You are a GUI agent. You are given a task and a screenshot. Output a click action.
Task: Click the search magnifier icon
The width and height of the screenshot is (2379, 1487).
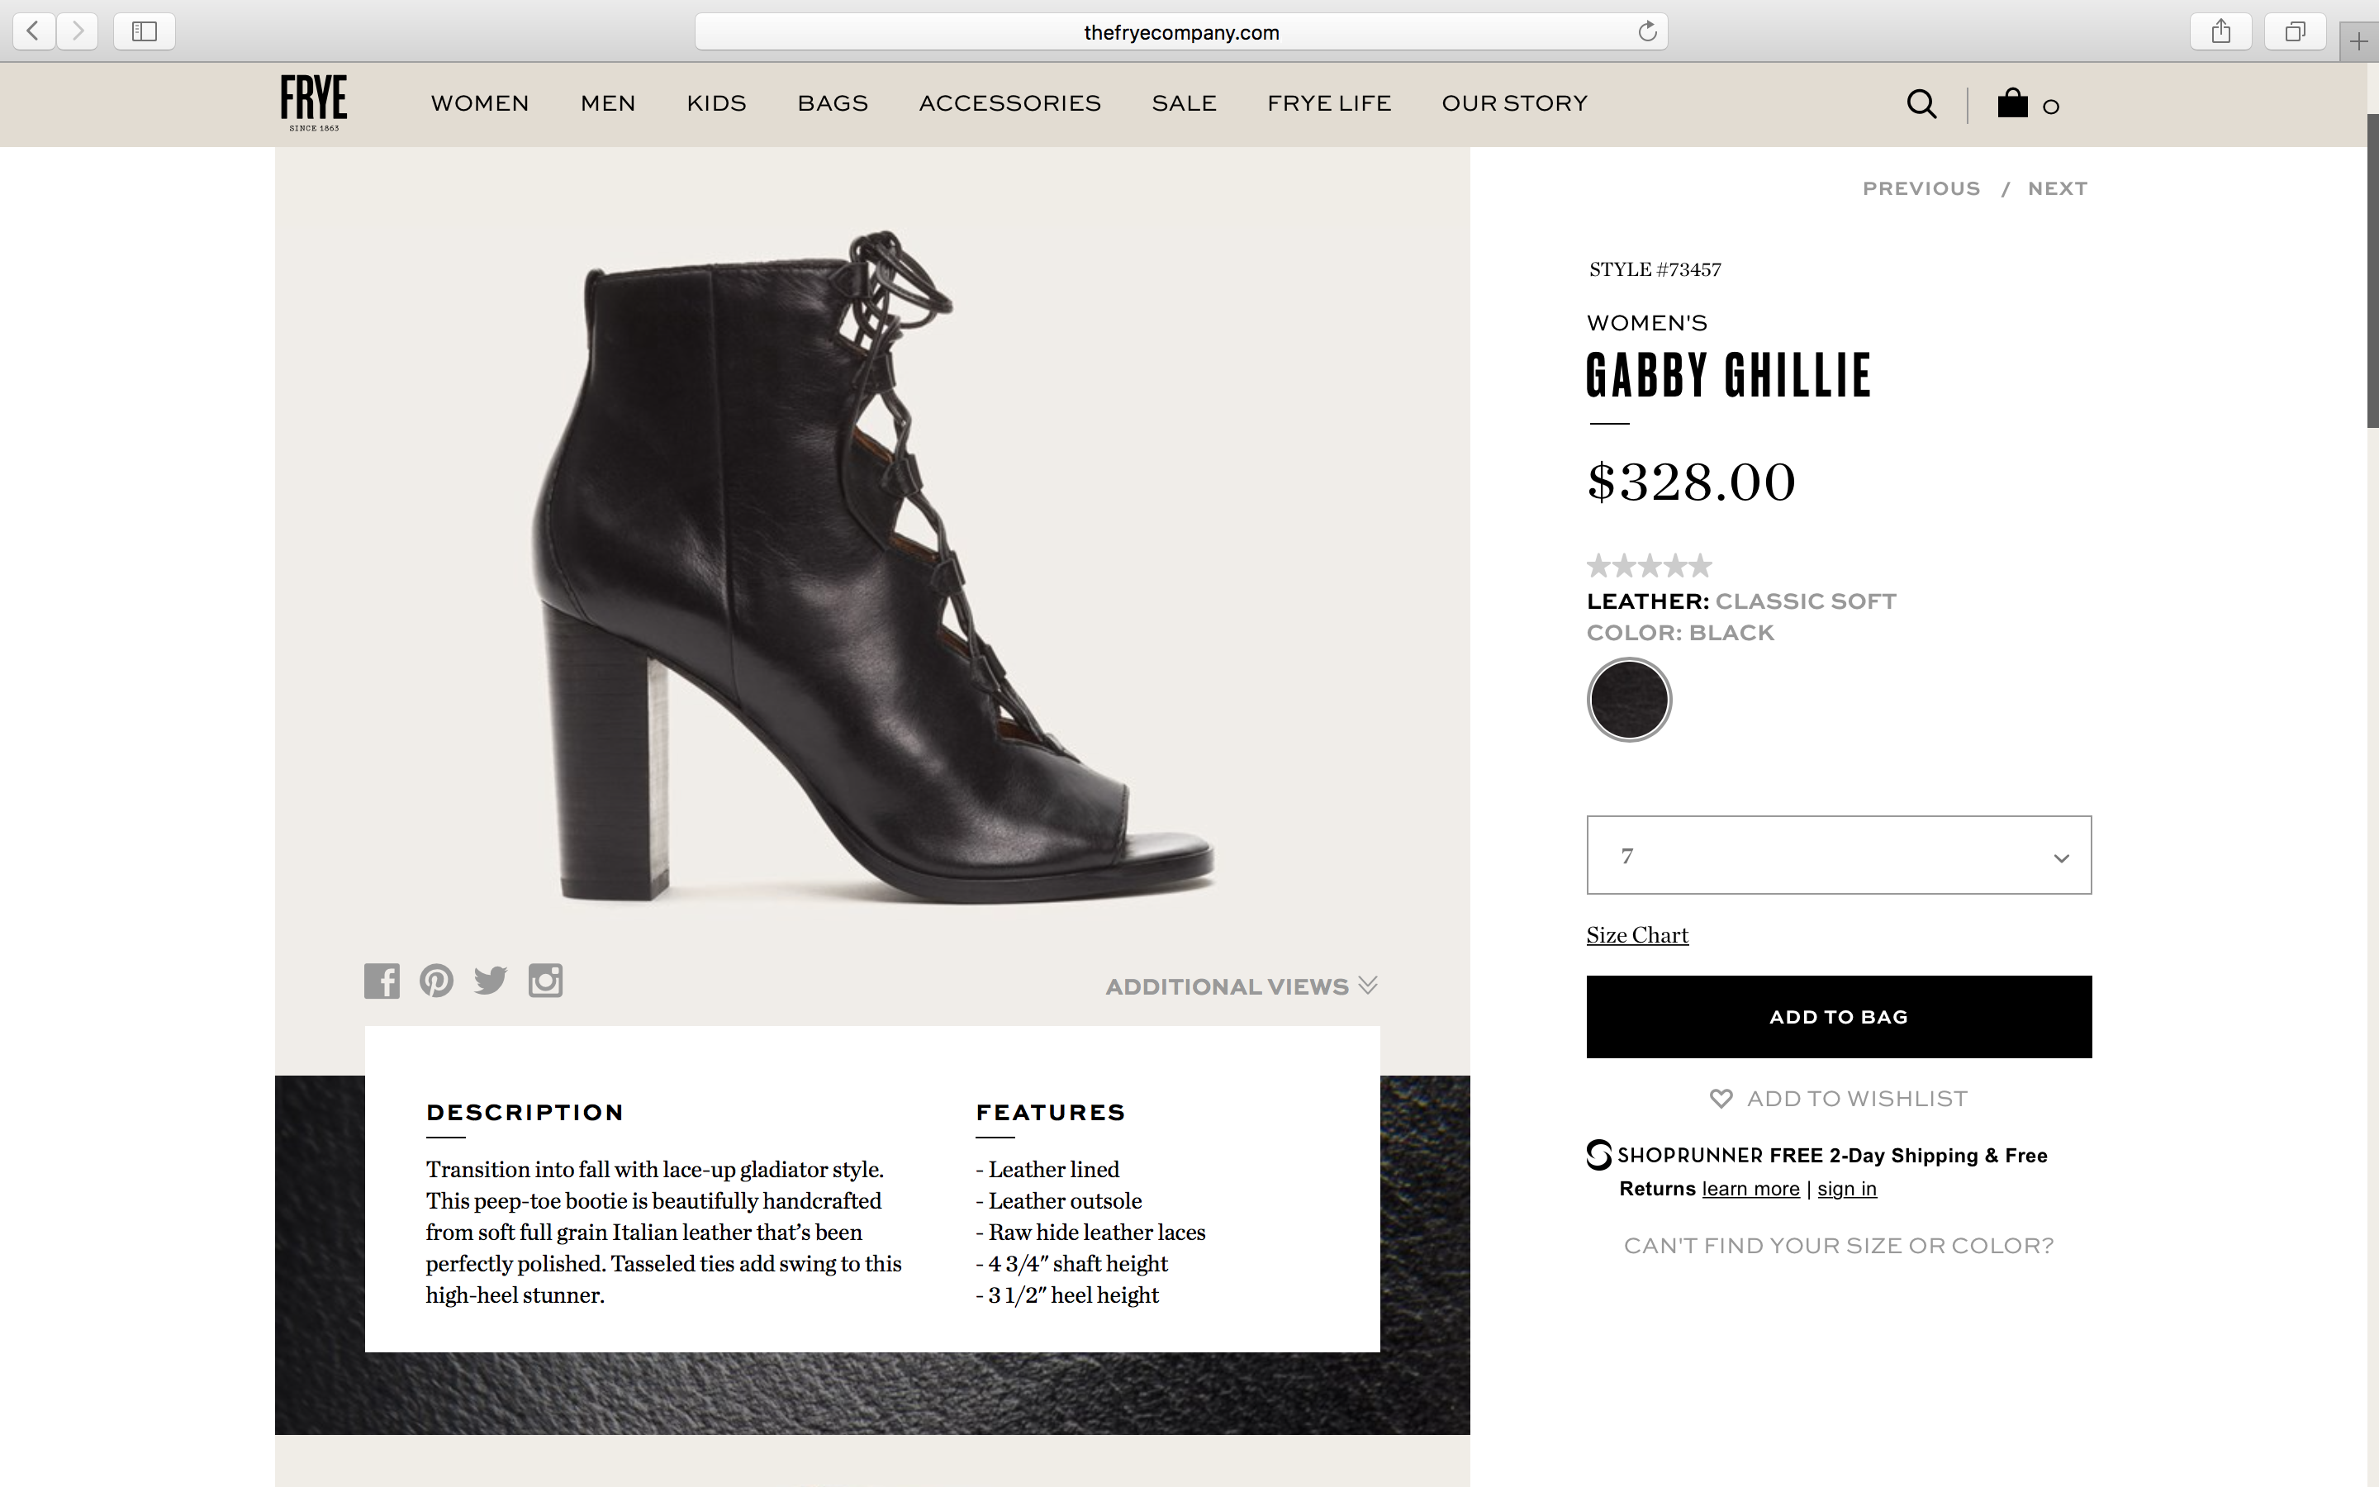coord(1921,103)
